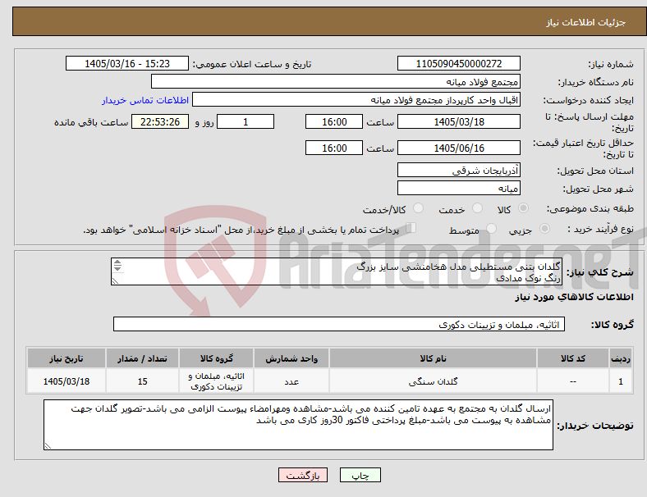Select the کالا radio button
Image resolution: width=647 pixels, height=497 pixels.
click(523, 208)
